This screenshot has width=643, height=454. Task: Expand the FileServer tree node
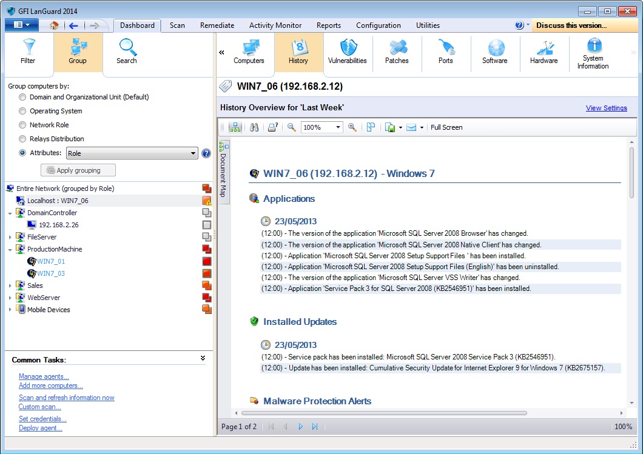coord(10,237)
